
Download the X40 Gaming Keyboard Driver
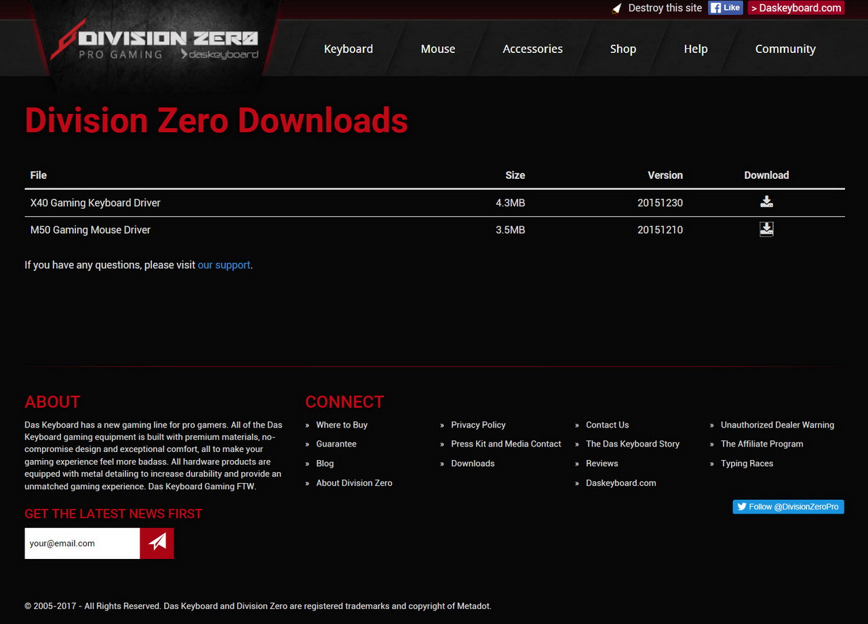click(766, 202)
